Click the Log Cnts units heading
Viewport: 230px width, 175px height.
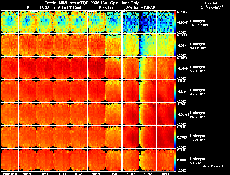click(211, 3)
